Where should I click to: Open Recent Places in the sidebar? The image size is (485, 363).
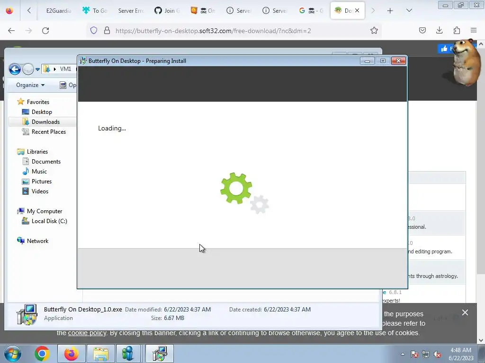(49, 131)
